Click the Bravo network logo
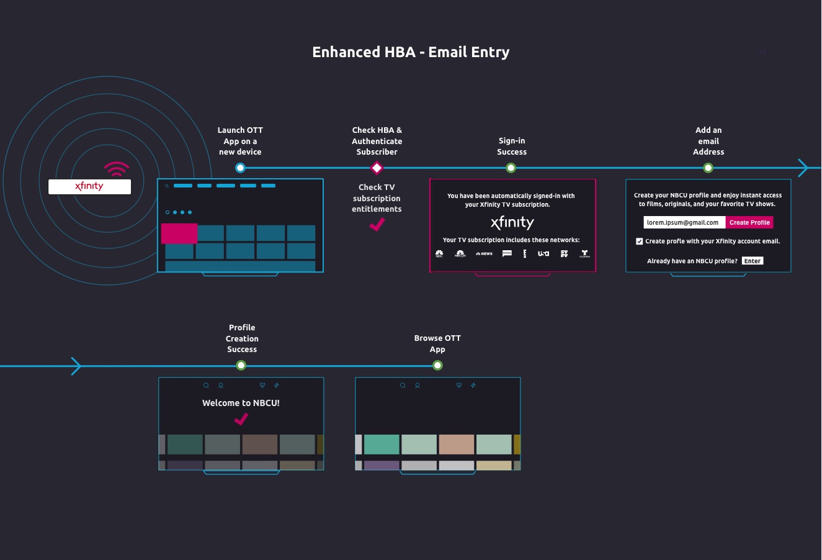Viewport: 822px width, 560px height. pyautogui.click(x=507, y=253)
